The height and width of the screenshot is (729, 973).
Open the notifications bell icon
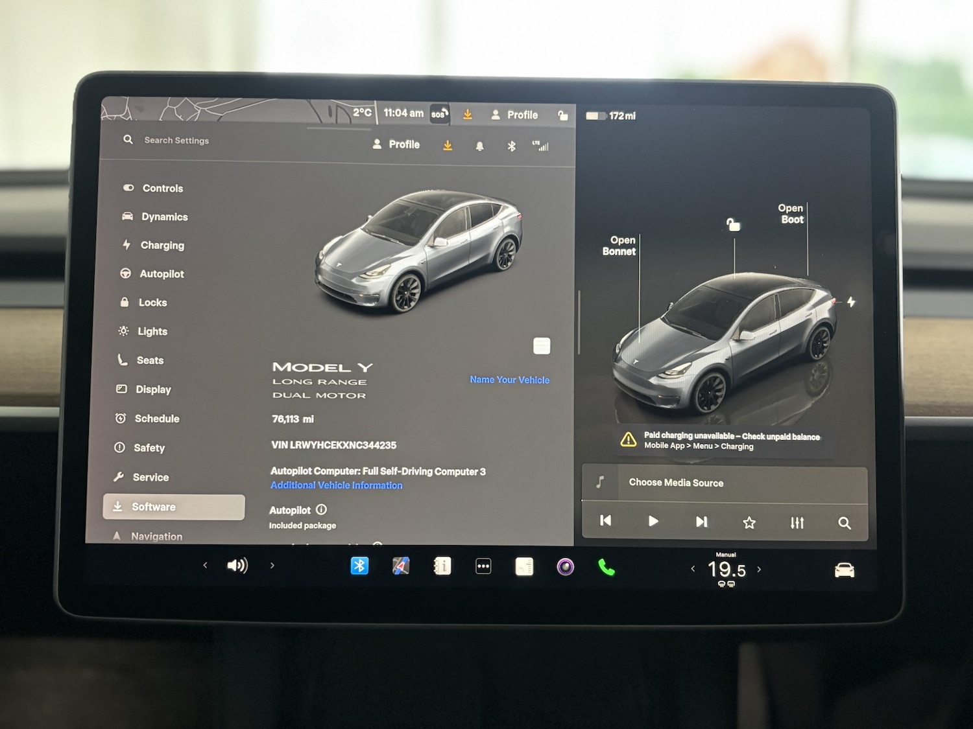tap(479, 145)
